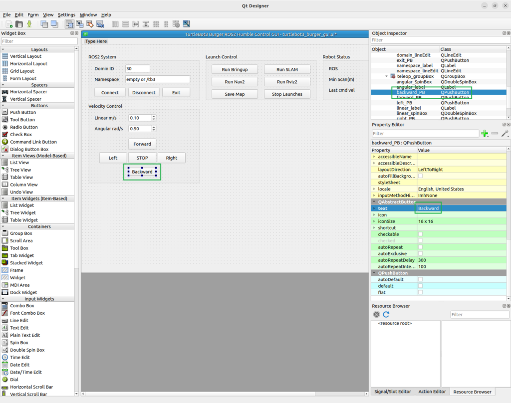Click the Reload icon in Resource Browser
This screenshot has width=511, height=403.
click(x=386, y=314)
